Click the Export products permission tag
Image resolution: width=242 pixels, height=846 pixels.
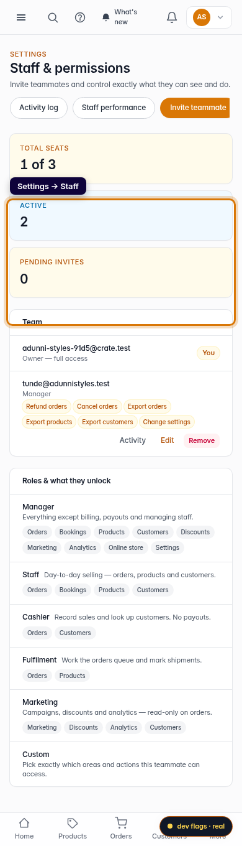coord(49,422)
